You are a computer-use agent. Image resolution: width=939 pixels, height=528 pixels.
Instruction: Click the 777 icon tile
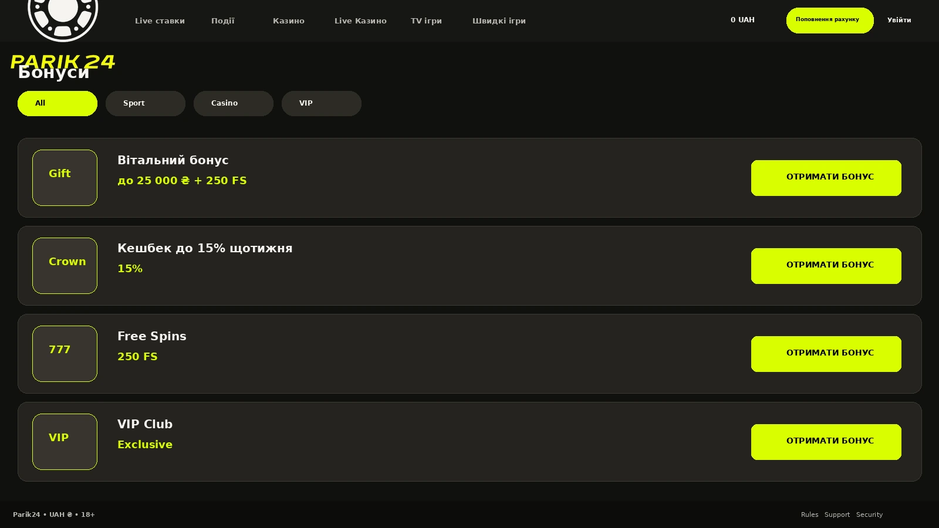pos(65,354)
